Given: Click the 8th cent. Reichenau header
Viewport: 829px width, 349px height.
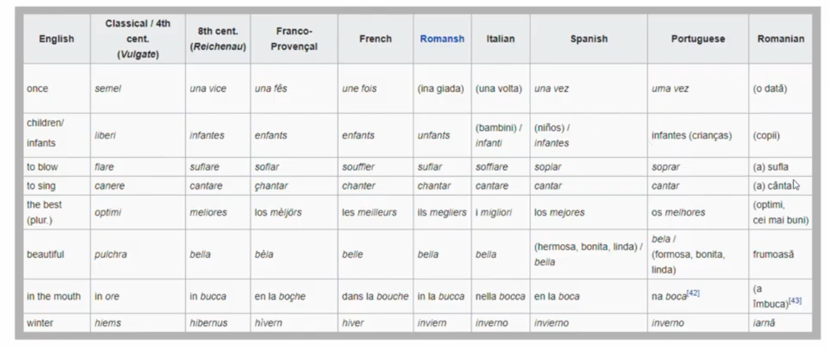Looking at the screenshot, I should point(218,39).
